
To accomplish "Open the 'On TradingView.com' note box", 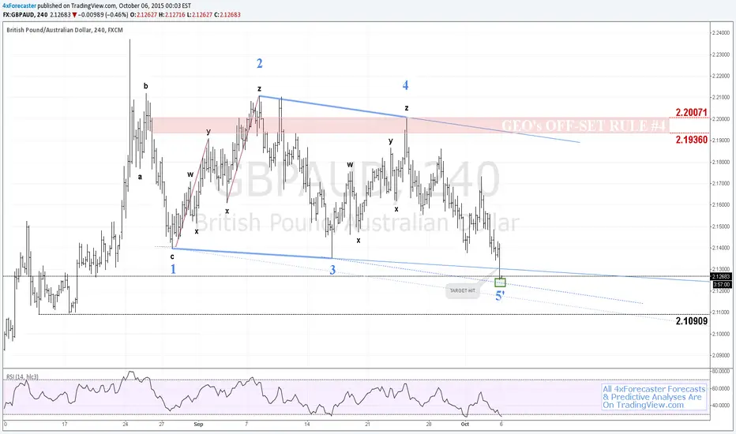I will click(654, 397).
